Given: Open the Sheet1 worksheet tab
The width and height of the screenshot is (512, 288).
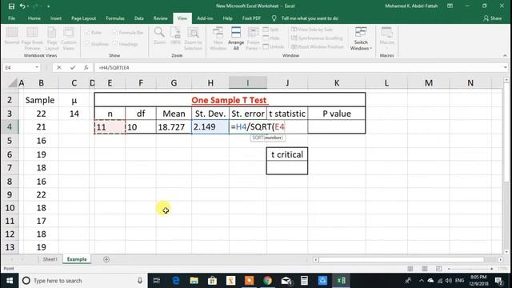Looking at the screenshot, I should coord(50,259).
